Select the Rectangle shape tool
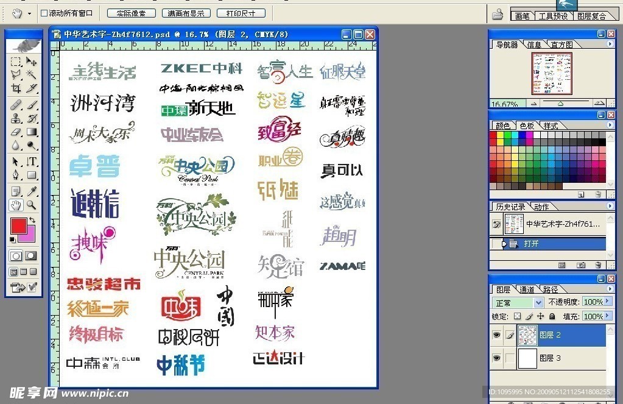Screen dimensions: 623x404 click(32, 175)
